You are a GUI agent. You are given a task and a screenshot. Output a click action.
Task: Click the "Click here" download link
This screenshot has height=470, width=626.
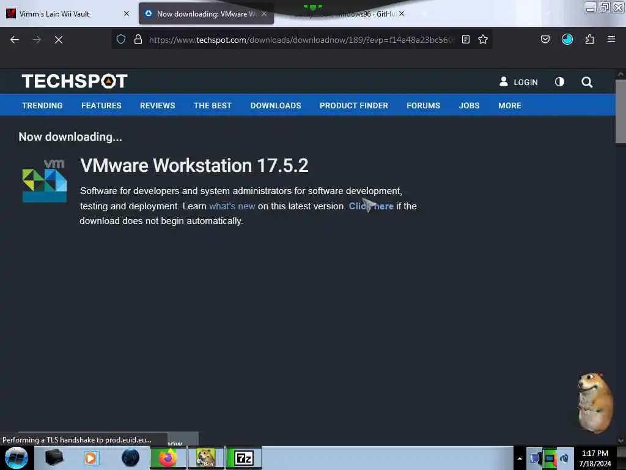click(371, 206)
